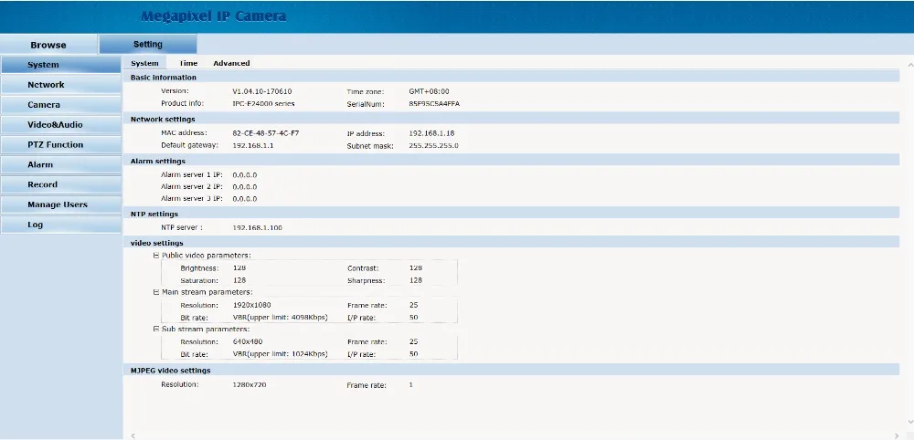This screenshot has width=914, height=440.
Task: Select version value V1.04.10-170610
Action: coord(261,91)
